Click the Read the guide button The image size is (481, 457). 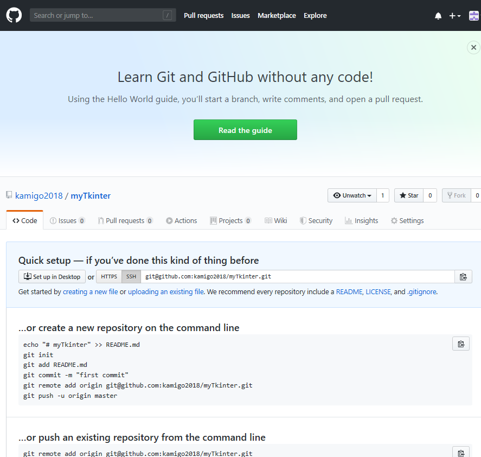tap(245, 130)
